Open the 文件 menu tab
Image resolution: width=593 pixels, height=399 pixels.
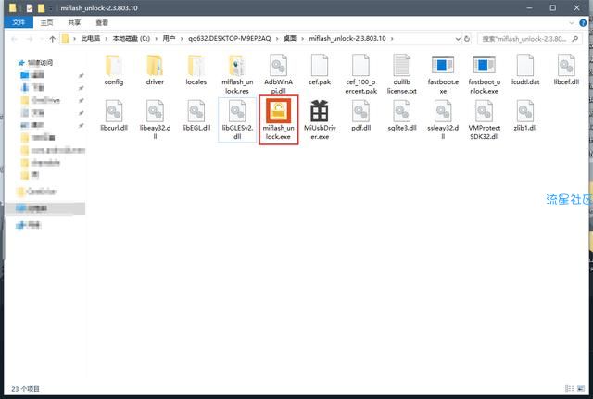[x=19, y=22]
